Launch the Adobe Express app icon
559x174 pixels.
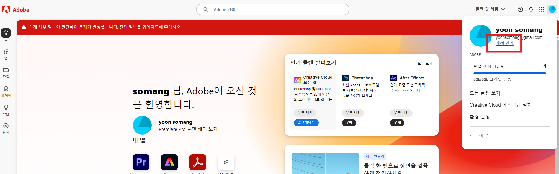[169, 162]
